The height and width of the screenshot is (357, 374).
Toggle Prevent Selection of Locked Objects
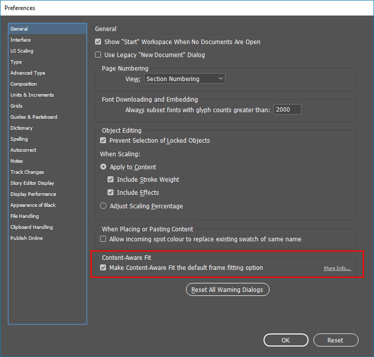pyautogui.click(x=103, y=140)
